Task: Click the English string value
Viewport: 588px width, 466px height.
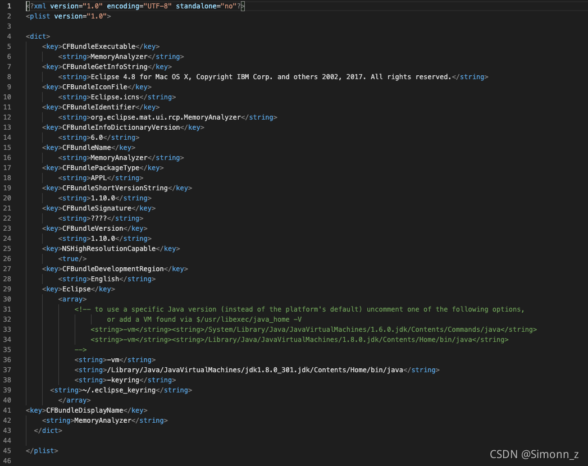Action: tap(104, 279)
